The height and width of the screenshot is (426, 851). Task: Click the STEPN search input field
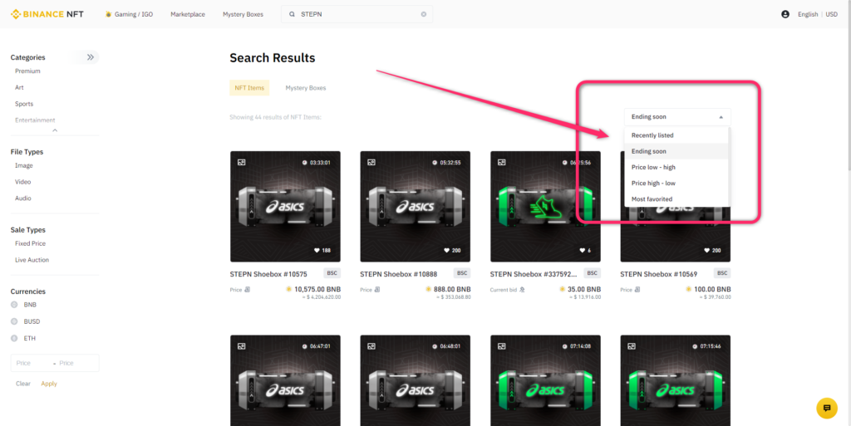358,15
